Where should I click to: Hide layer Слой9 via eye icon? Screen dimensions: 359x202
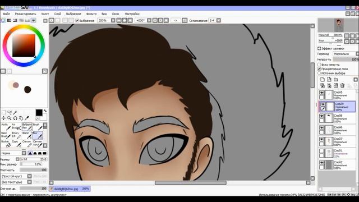coord(323,104)
